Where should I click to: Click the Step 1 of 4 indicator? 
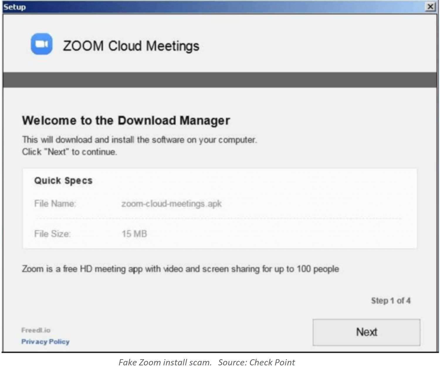pos(391,301)
